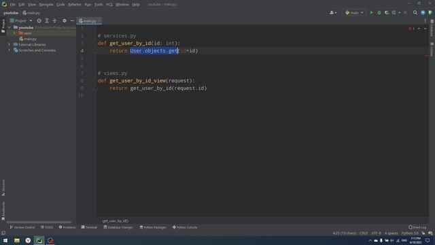This screenshot has width=435, height=245.
Task: Collapse all icon in Project panel
Action: 54,21
